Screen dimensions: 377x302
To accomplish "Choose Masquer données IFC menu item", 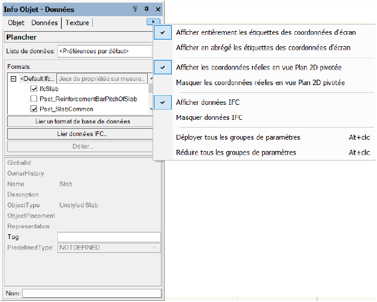I will [209, 117].
